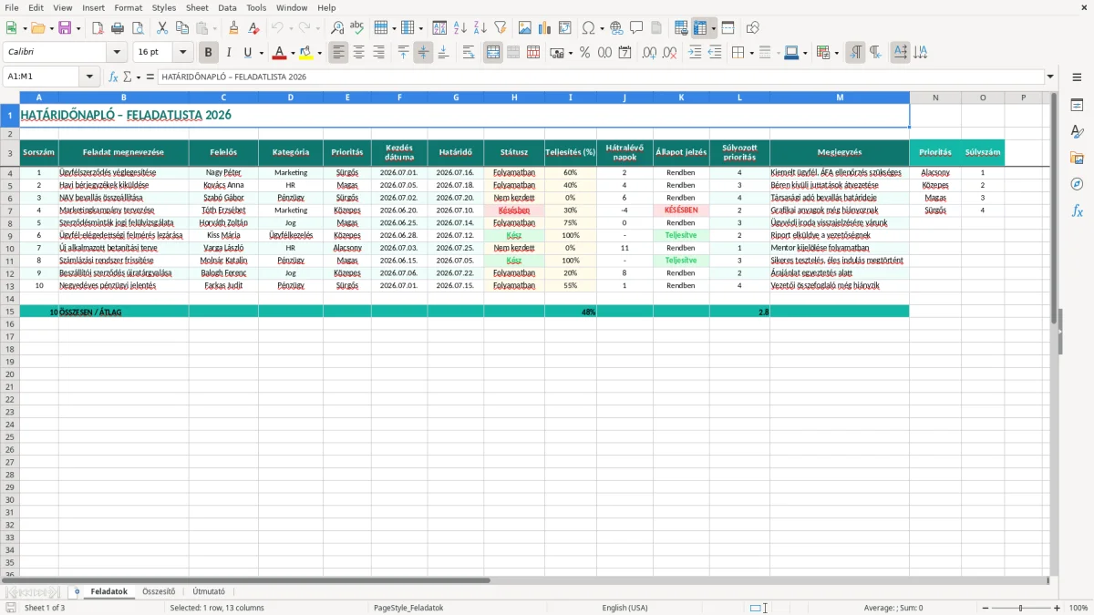Open Print Preview toggle

click(138, 28)
